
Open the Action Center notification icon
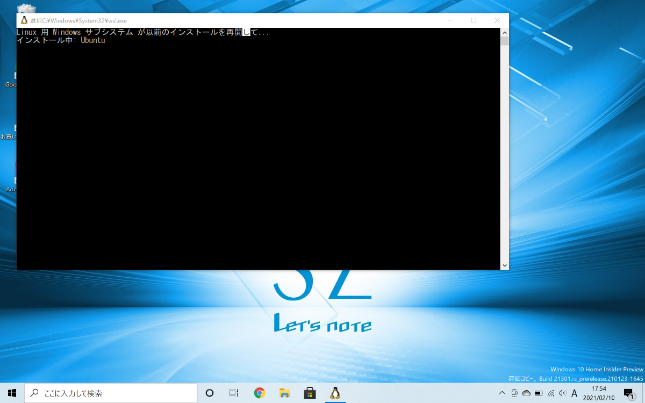pyautogui.click(x=628, y=393)
